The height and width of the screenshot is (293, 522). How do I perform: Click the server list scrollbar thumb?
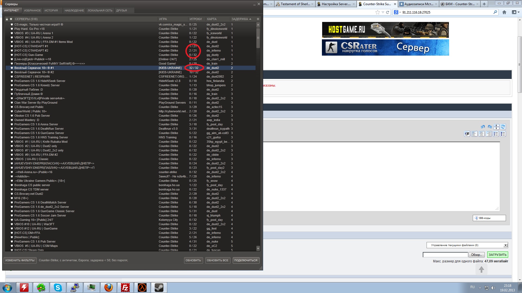(x=258, y=38)
